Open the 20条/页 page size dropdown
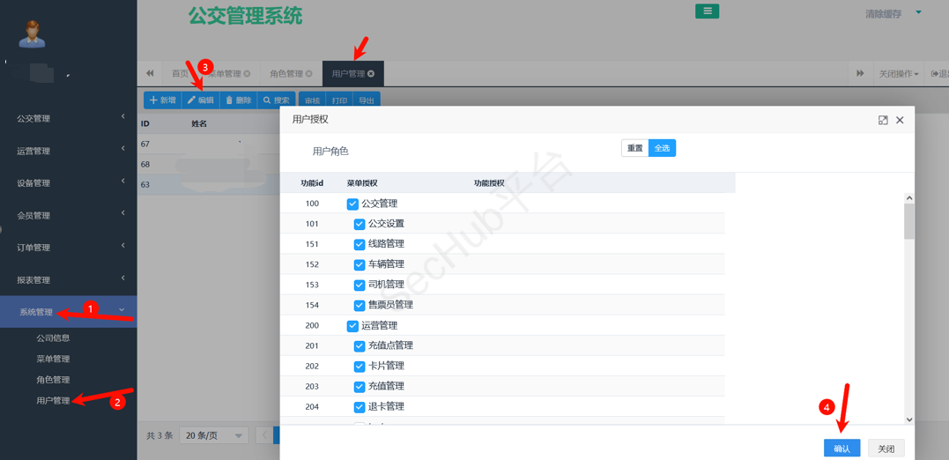The height and width of the screenshot is (460, 949). (214, 435)
